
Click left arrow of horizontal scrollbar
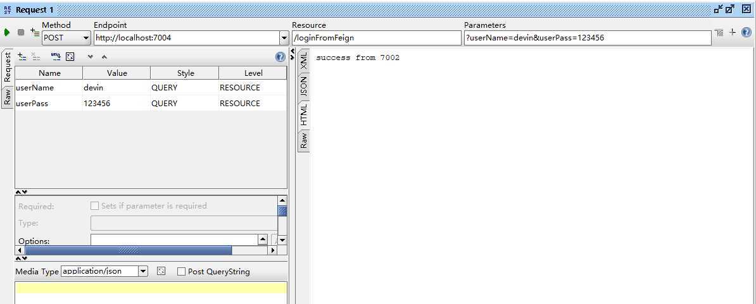coord(20,250)
